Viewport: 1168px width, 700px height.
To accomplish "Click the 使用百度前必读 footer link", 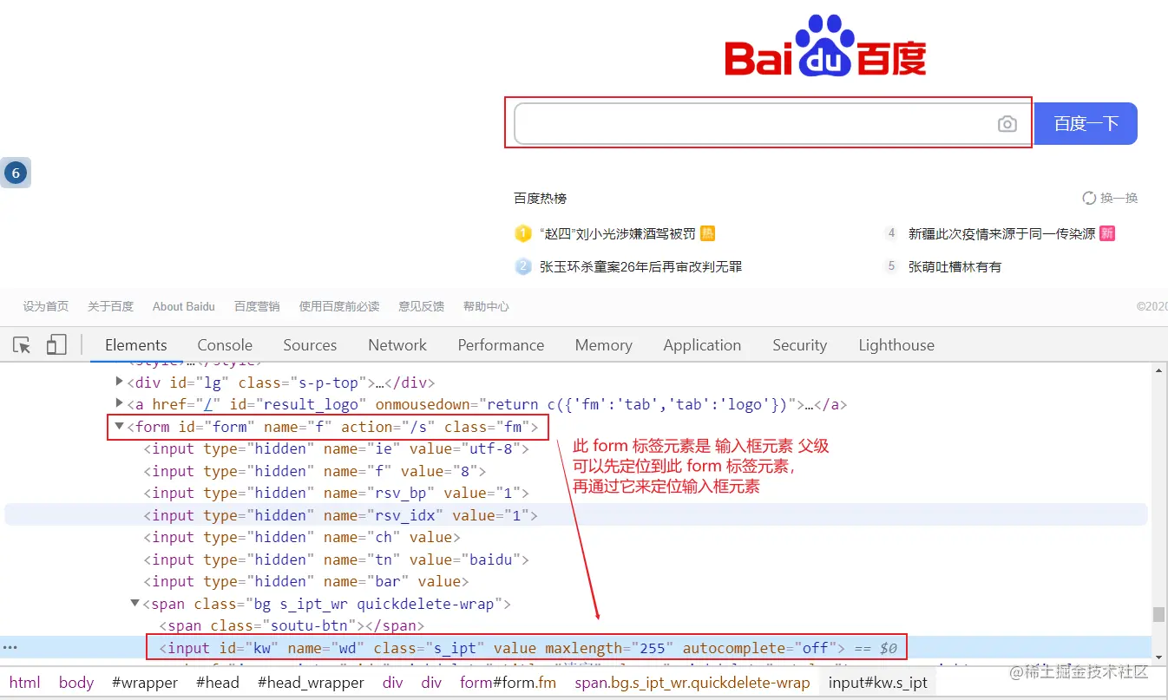I will [339, 306].
